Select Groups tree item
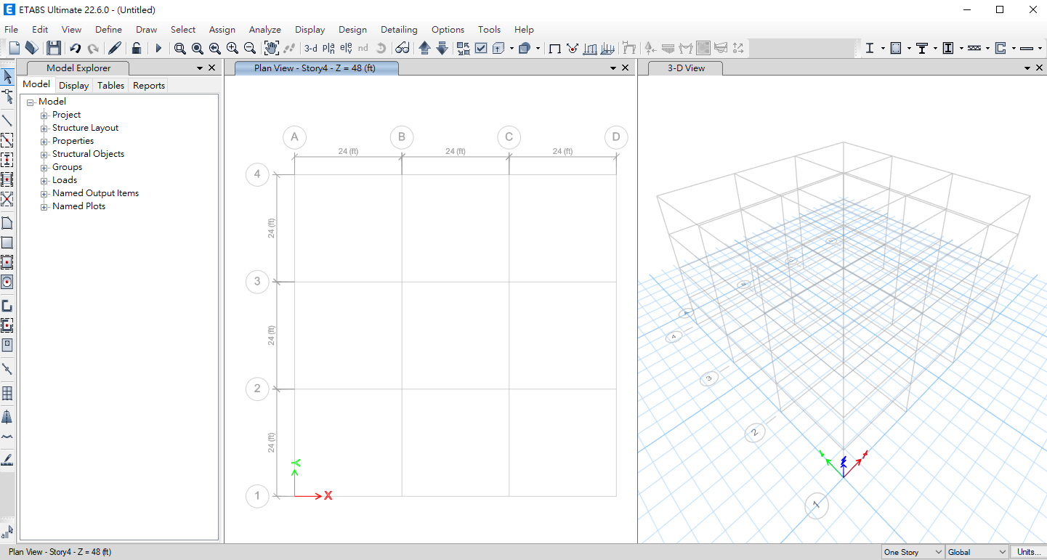Screen dimensions: 1047x560 coord(67,167)
